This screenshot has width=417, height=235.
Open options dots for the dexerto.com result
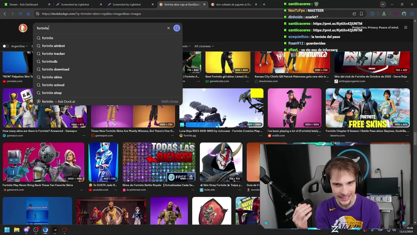(x=407, y=135)
